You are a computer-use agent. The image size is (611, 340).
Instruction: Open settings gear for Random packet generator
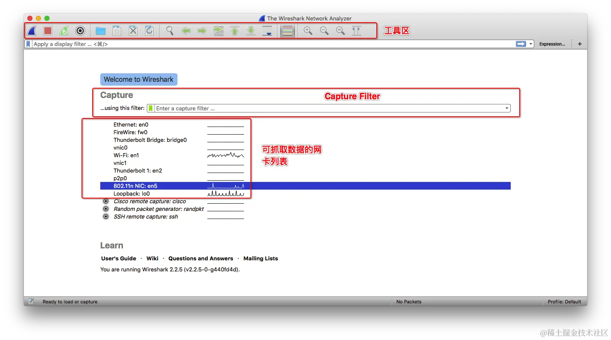pos(106,209)
